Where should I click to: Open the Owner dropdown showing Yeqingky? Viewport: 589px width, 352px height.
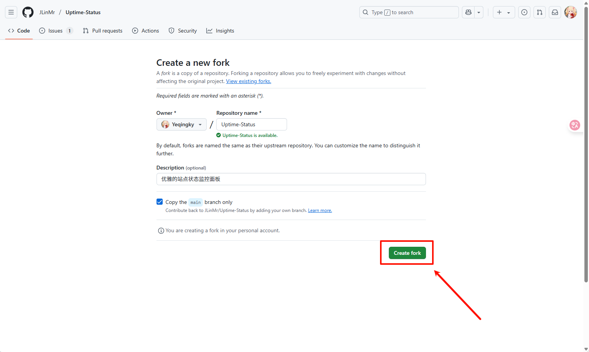pyautogui.click(x=181, y=124)
